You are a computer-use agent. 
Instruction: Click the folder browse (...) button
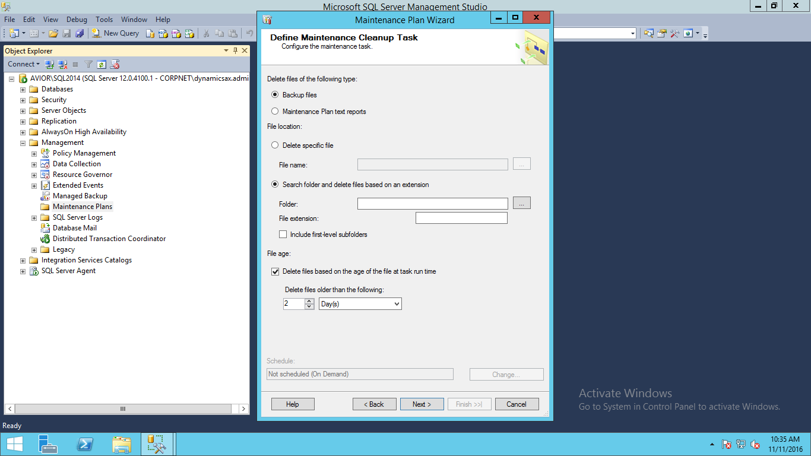coord(521,204)
